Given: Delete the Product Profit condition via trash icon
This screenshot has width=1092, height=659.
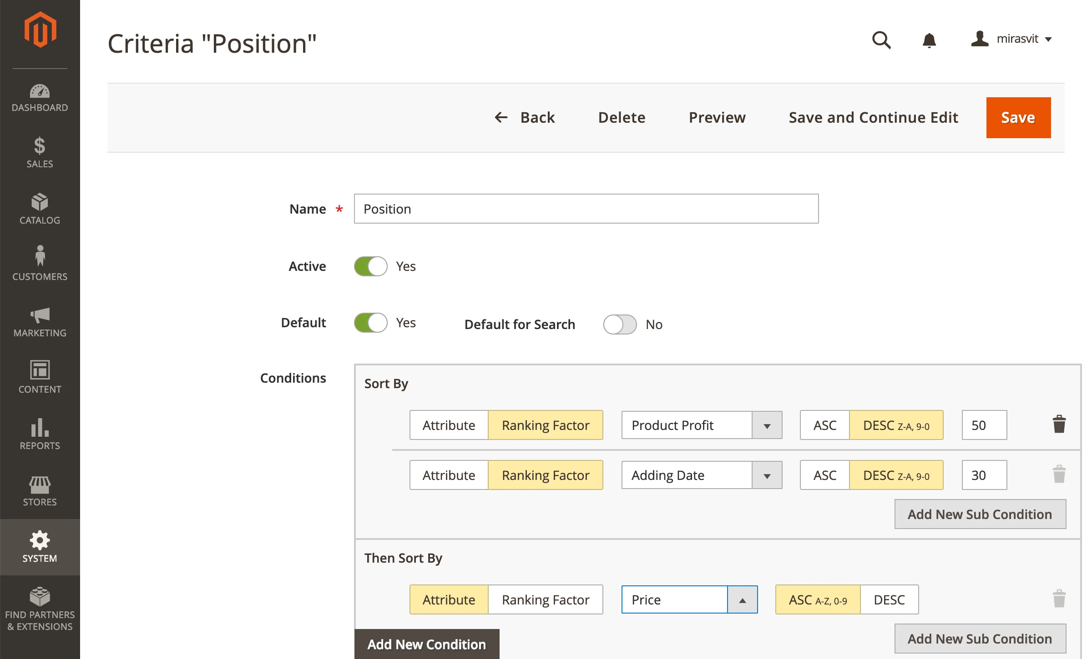Looking at the screenshot, I should (x=1059, y=424).
